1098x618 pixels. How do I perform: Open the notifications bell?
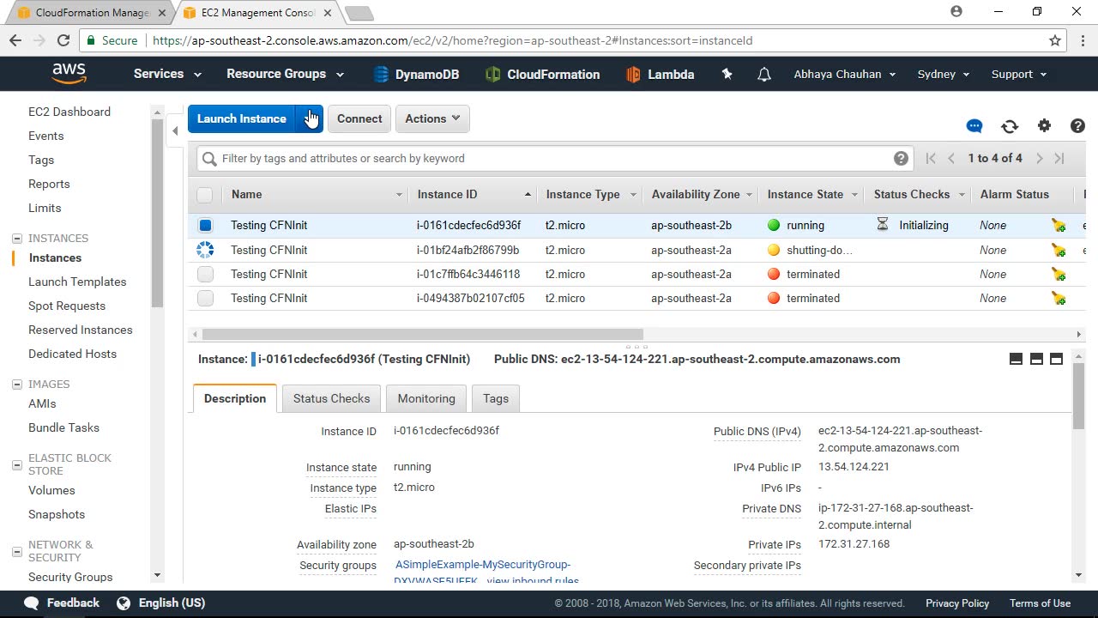764,75
